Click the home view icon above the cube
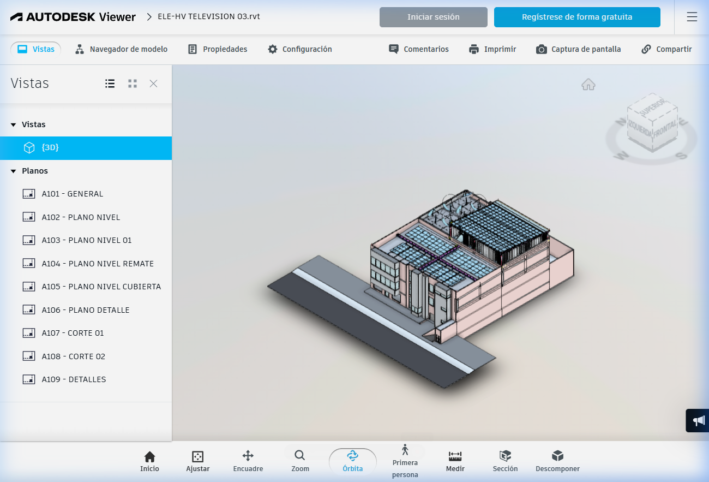 [588, 85]
